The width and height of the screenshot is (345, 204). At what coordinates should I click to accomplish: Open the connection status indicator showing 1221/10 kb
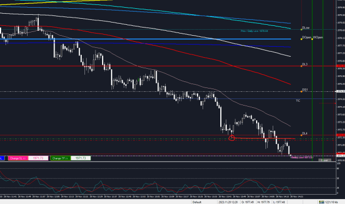click(328, 202)
